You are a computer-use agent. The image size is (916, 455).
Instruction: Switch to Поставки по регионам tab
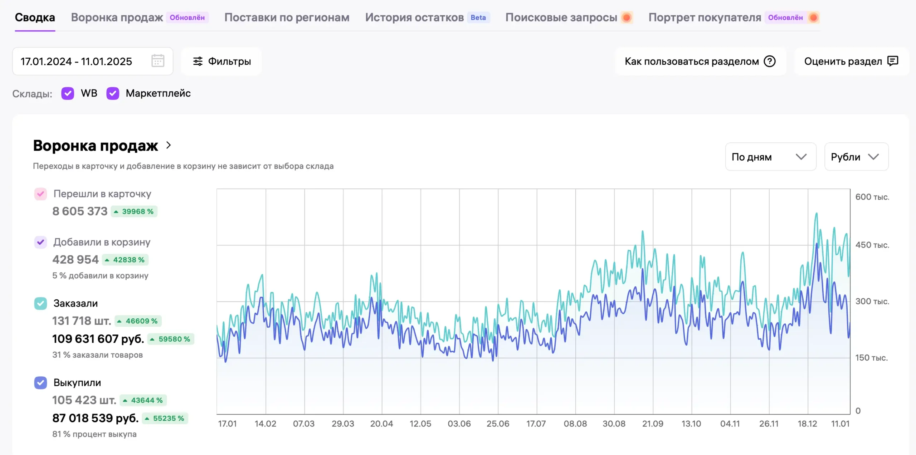point(287,17)
